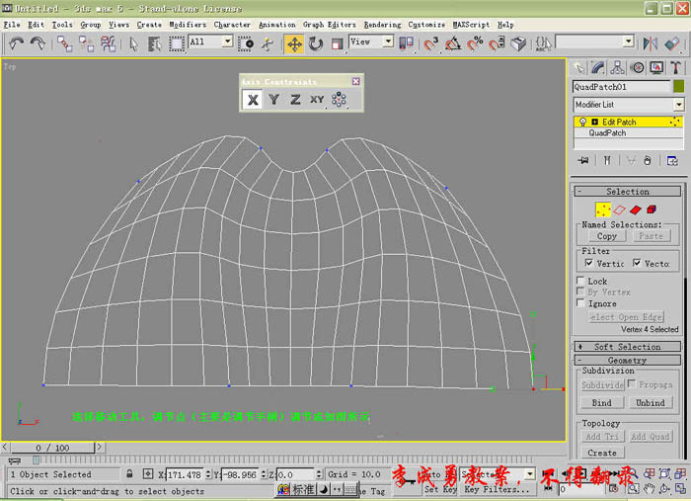Click the Unbind button
This screenshot has height=501, width=691.
650,402
